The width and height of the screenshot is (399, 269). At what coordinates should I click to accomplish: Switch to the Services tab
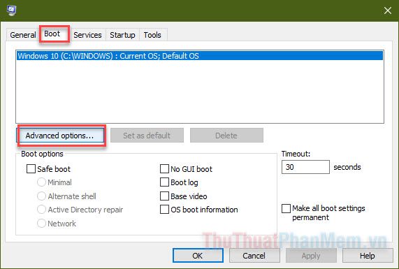pyautogui.click(x=87, y=35)
